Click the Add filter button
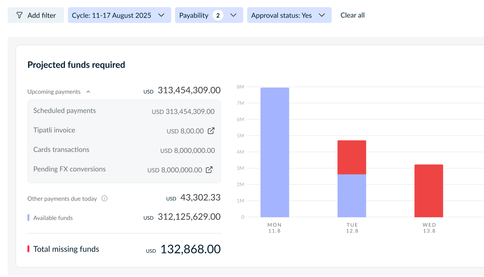484x277 pixels. (36, 15)
